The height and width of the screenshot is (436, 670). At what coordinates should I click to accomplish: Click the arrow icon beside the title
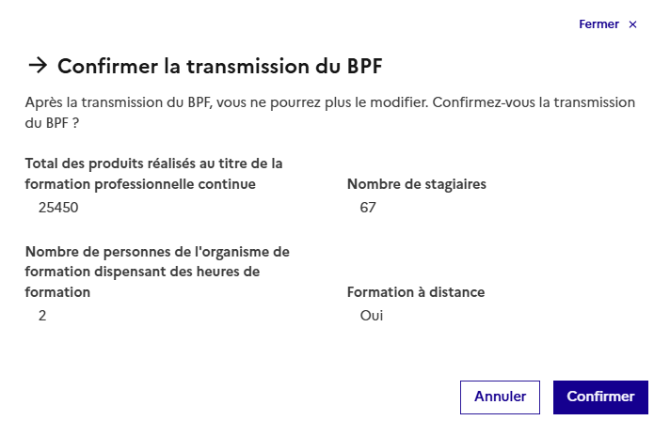point(38,65)
